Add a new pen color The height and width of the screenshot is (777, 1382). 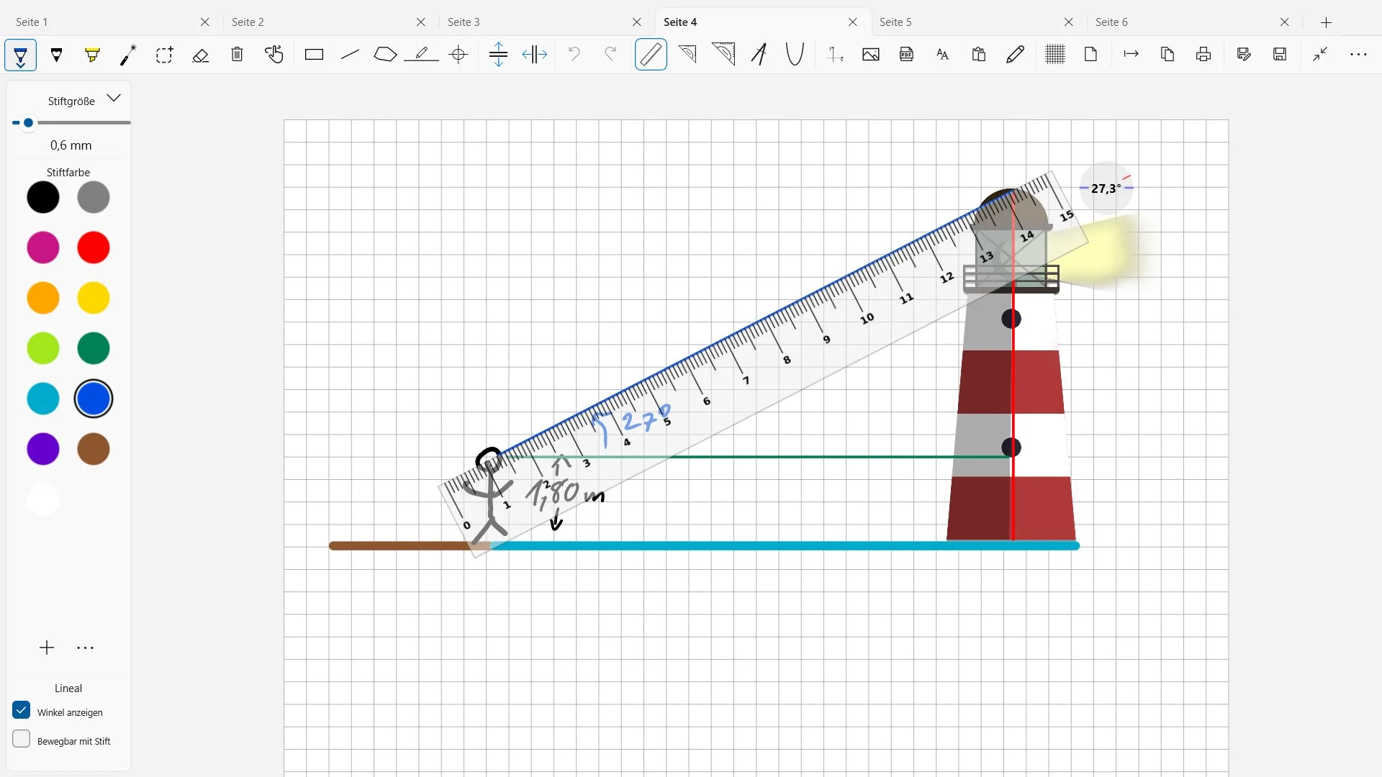tap(47, 647)
